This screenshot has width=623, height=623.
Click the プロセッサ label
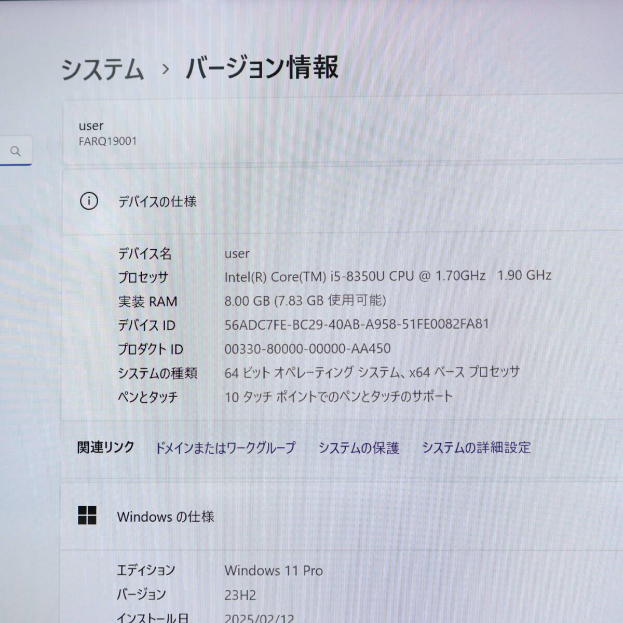click(143, 277)
